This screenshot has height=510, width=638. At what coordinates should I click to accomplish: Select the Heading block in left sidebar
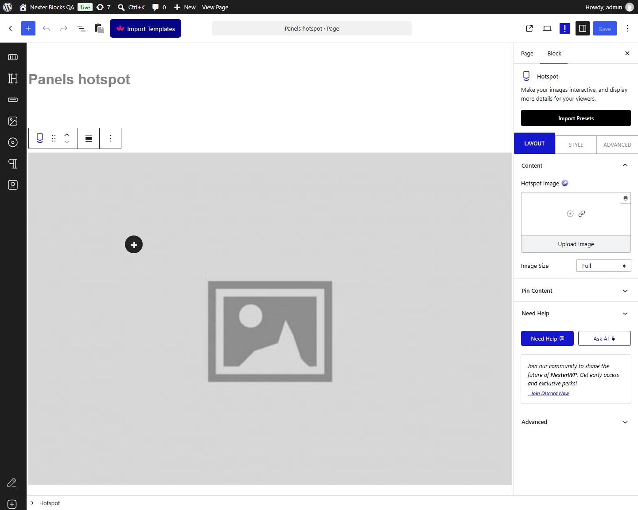point(13,78)
